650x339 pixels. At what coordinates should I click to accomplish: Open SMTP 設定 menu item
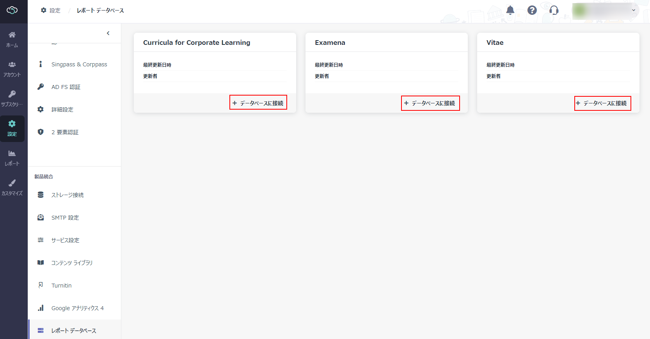point(75,218)
